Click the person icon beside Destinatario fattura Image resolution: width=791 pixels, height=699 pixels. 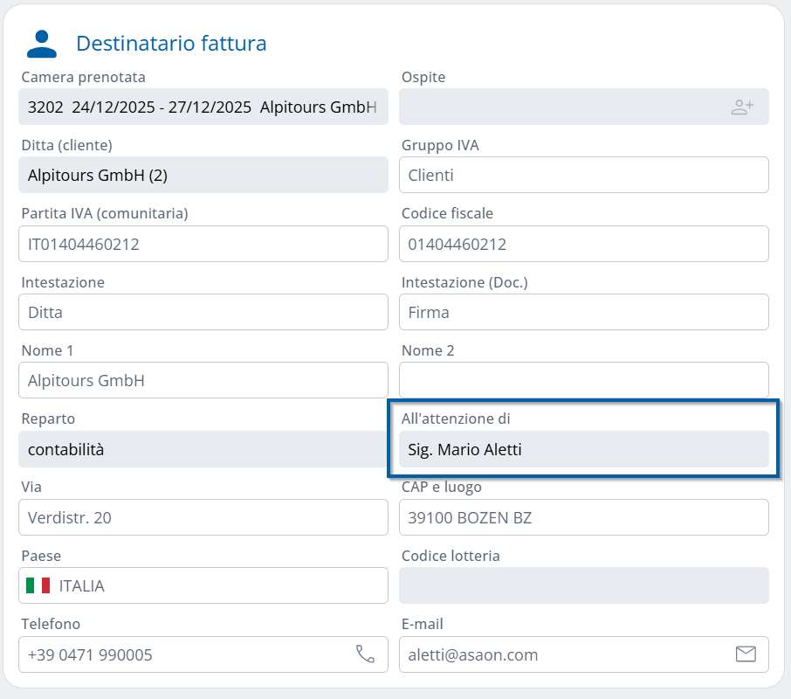coord(41,43)
